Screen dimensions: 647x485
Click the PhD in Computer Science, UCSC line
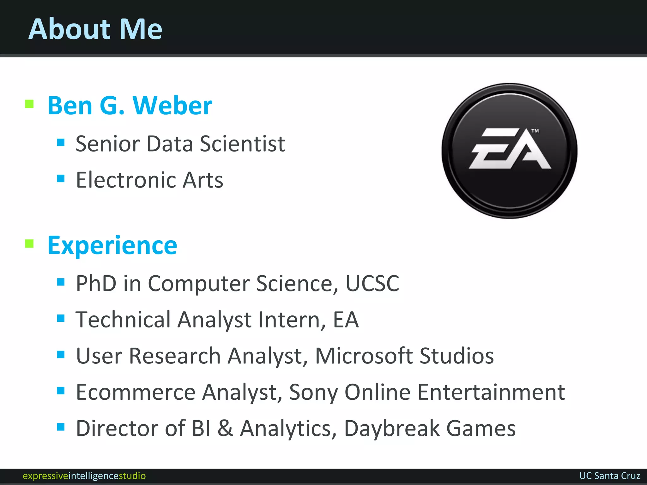click(x=238, y=283)
